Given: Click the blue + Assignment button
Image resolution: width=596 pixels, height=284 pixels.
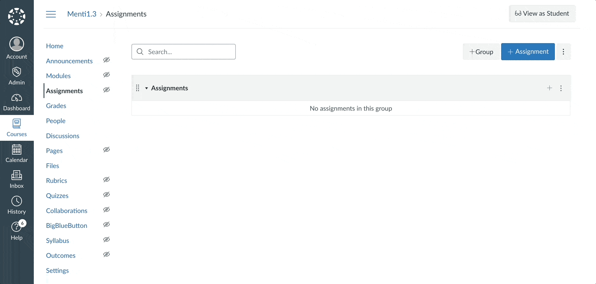Looking at the screenshot, I should 528,52.
